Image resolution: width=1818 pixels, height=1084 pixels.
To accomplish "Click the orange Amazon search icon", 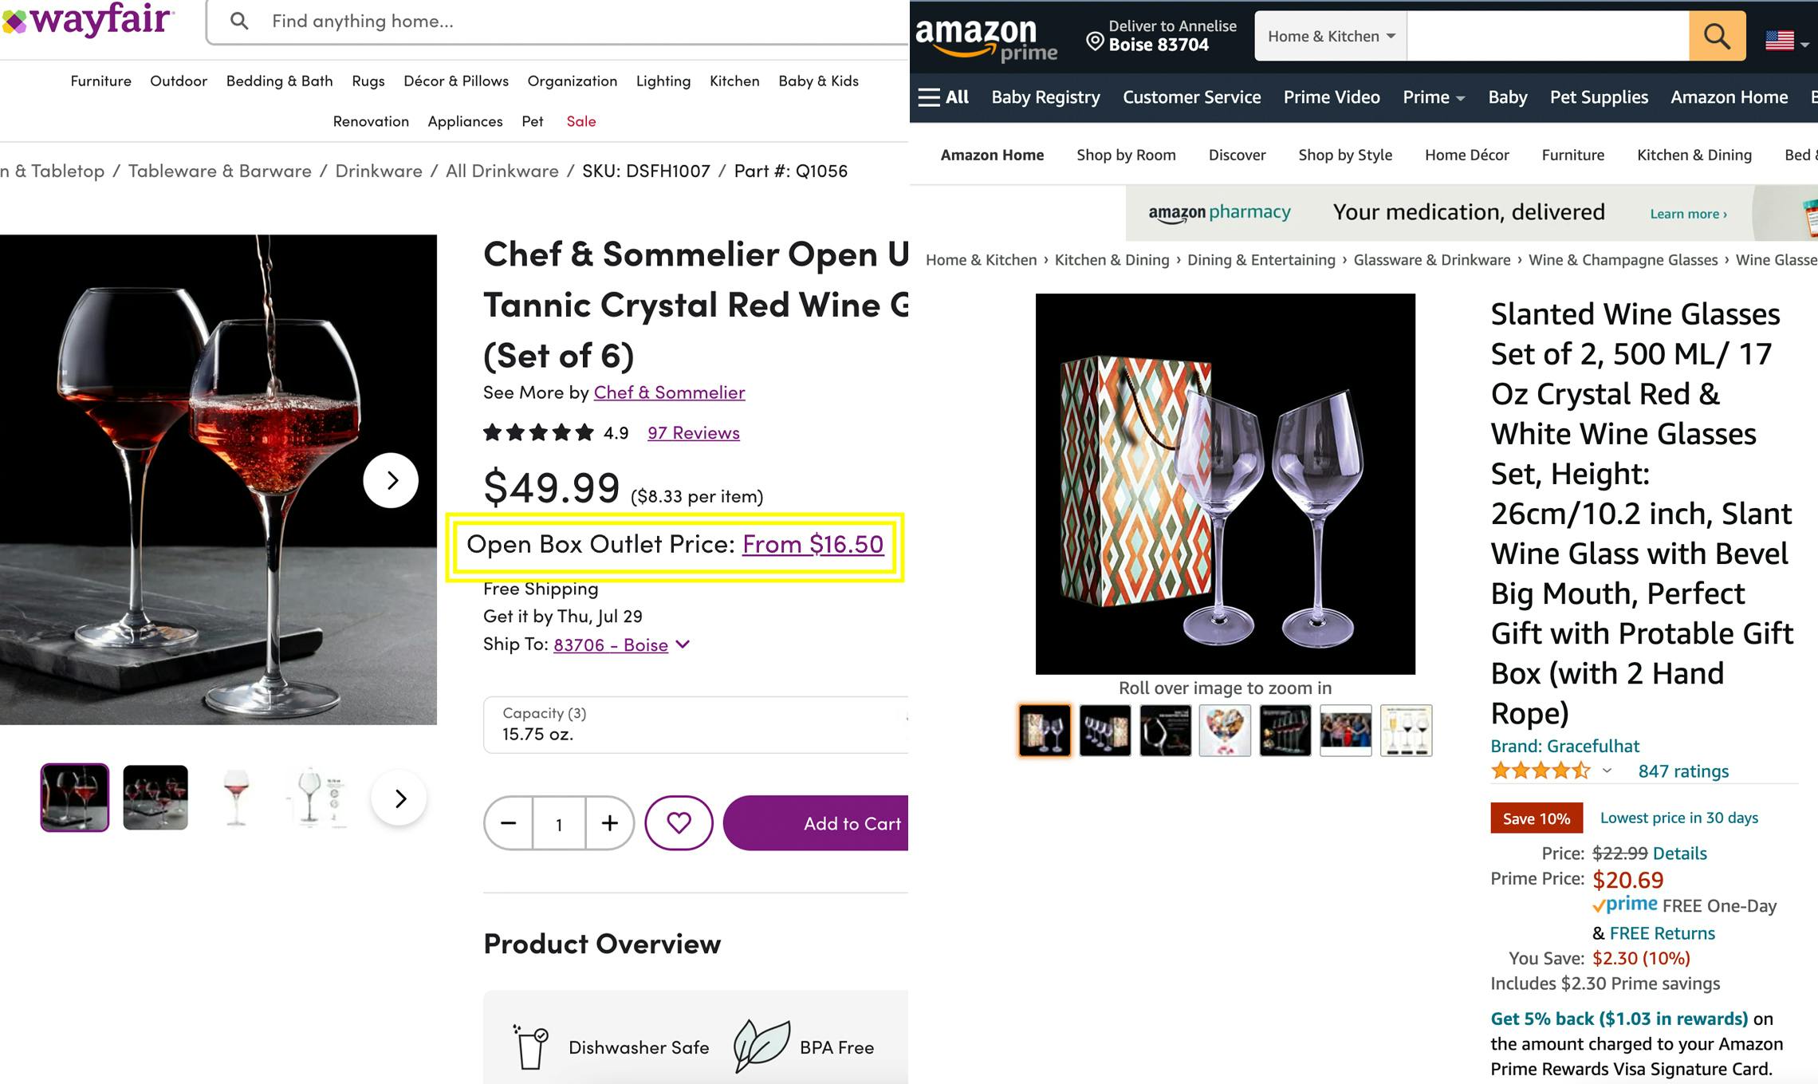I will 1716,35.
